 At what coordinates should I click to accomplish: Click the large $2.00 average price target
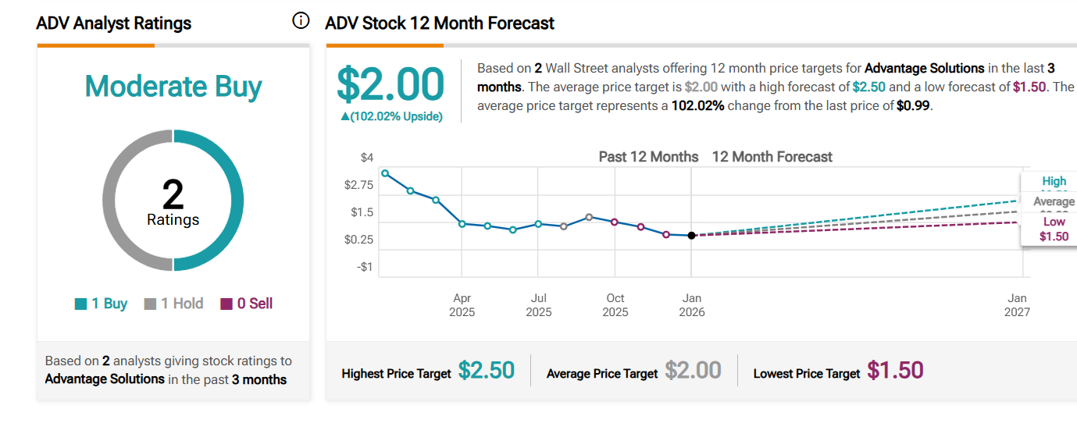pyautogui.click(x=391, y=84)
